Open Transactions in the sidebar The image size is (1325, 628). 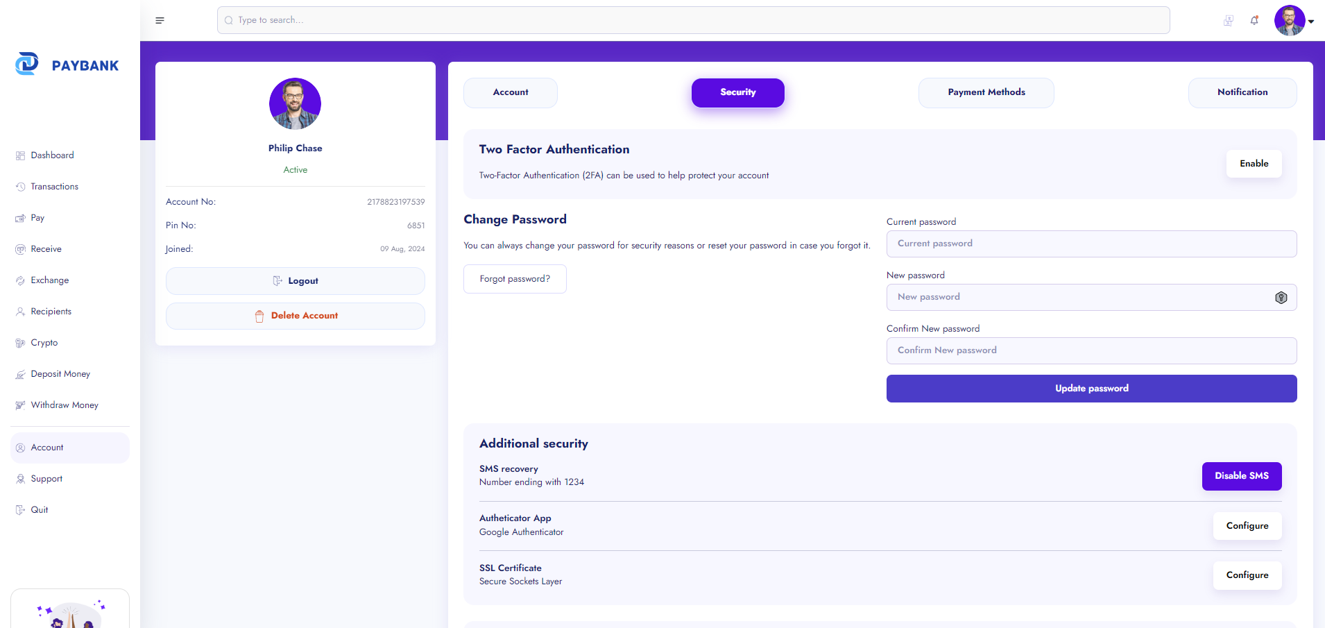tap(54, 187)
